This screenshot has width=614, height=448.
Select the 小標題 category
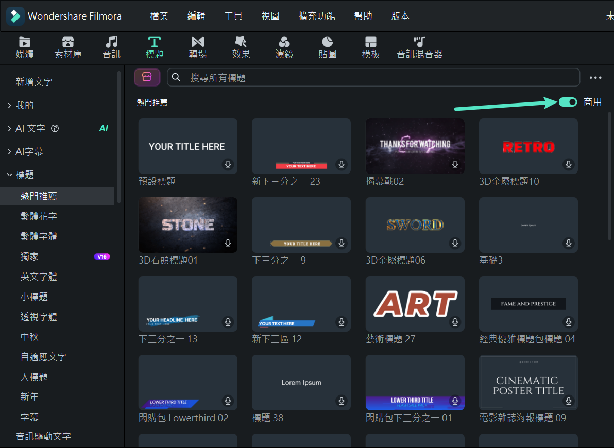pyautogui.click(x=34, y=297)
